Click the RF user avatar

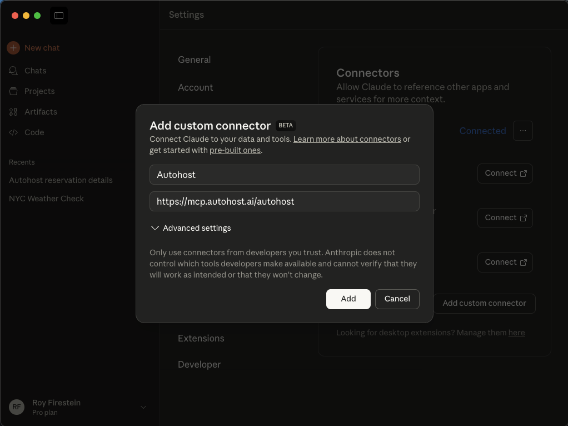point(17,407)
